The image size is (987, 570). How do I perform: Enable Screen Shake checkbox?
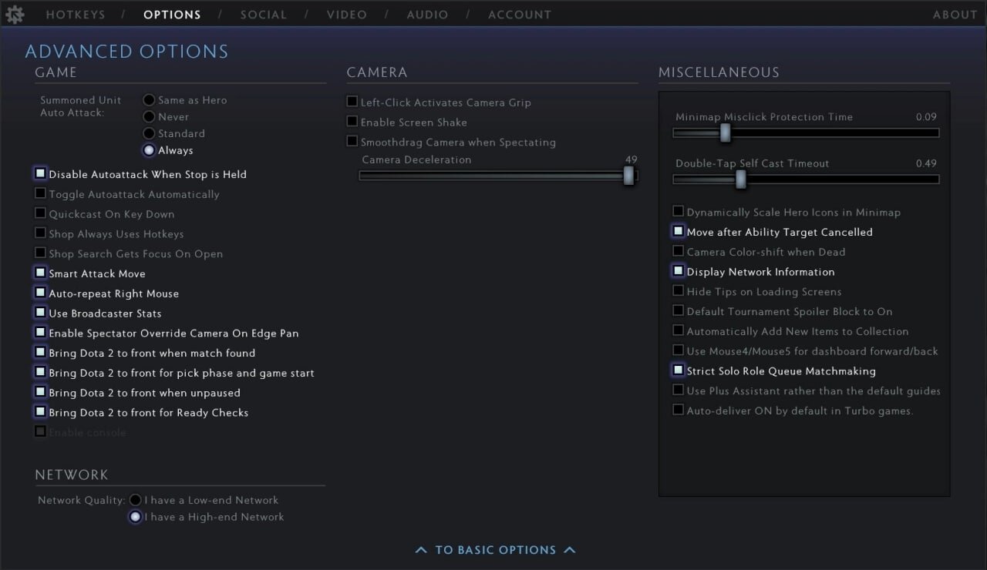pos(352,122)
